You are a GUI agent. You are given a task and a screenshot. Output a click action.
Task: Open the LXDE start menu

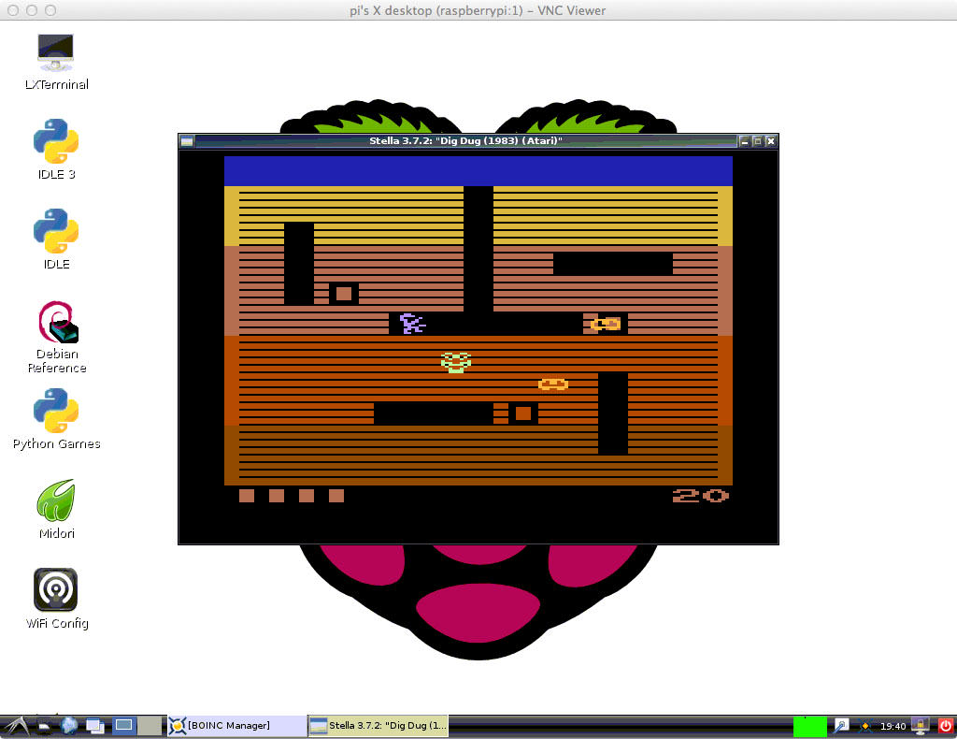17,725
